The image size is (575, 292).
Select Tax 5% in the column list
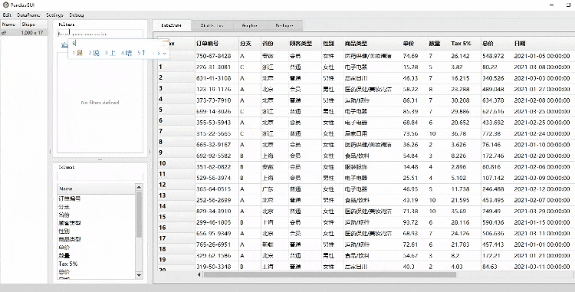(x=67, y=264)
